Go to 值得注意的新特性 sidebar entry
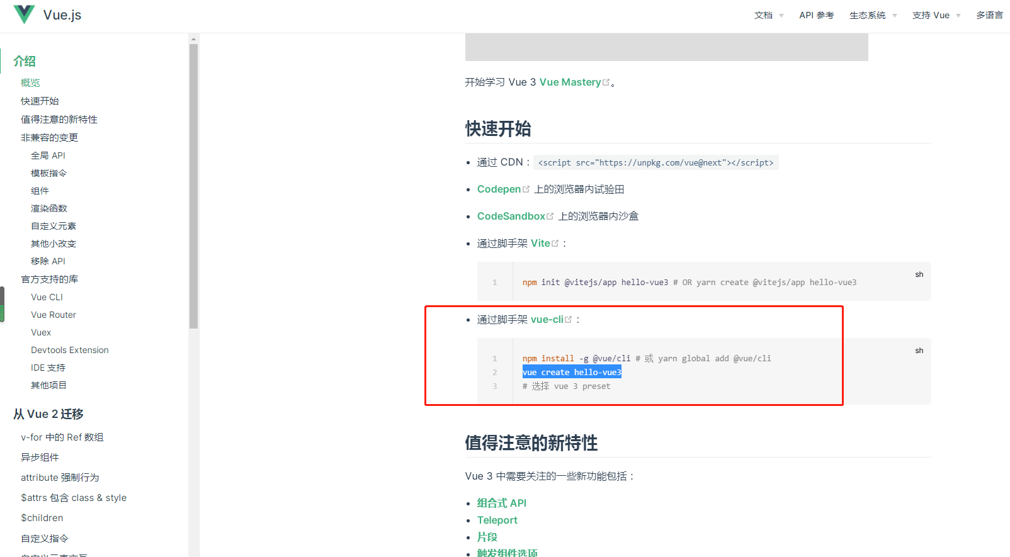Image resolution: width=1010 pixels, height=557 pixels. tap(59, 119)
